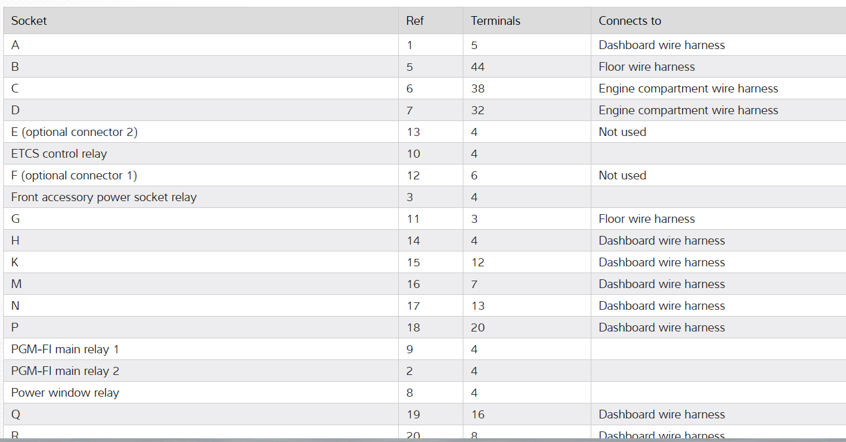Select Engine compartment wire harness in row C
The height and width of the screenshot is (442, 846).
(688, 89)
